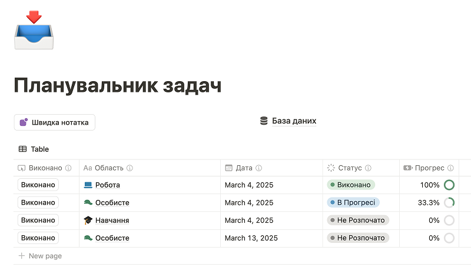
Task: Open the Швидка нотатка button
Action: pos(55,122)
